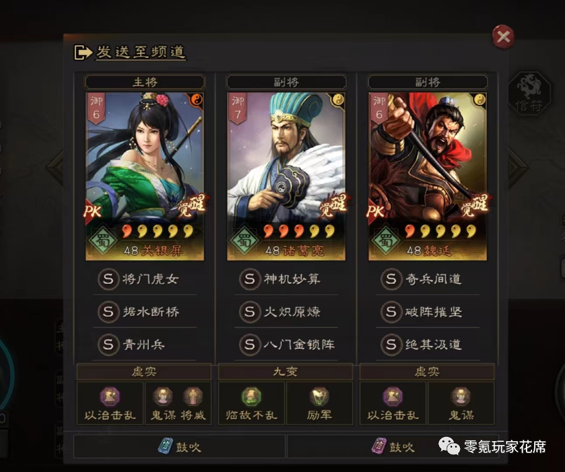
Task: Close the team detail dialog
Action: 503,37
